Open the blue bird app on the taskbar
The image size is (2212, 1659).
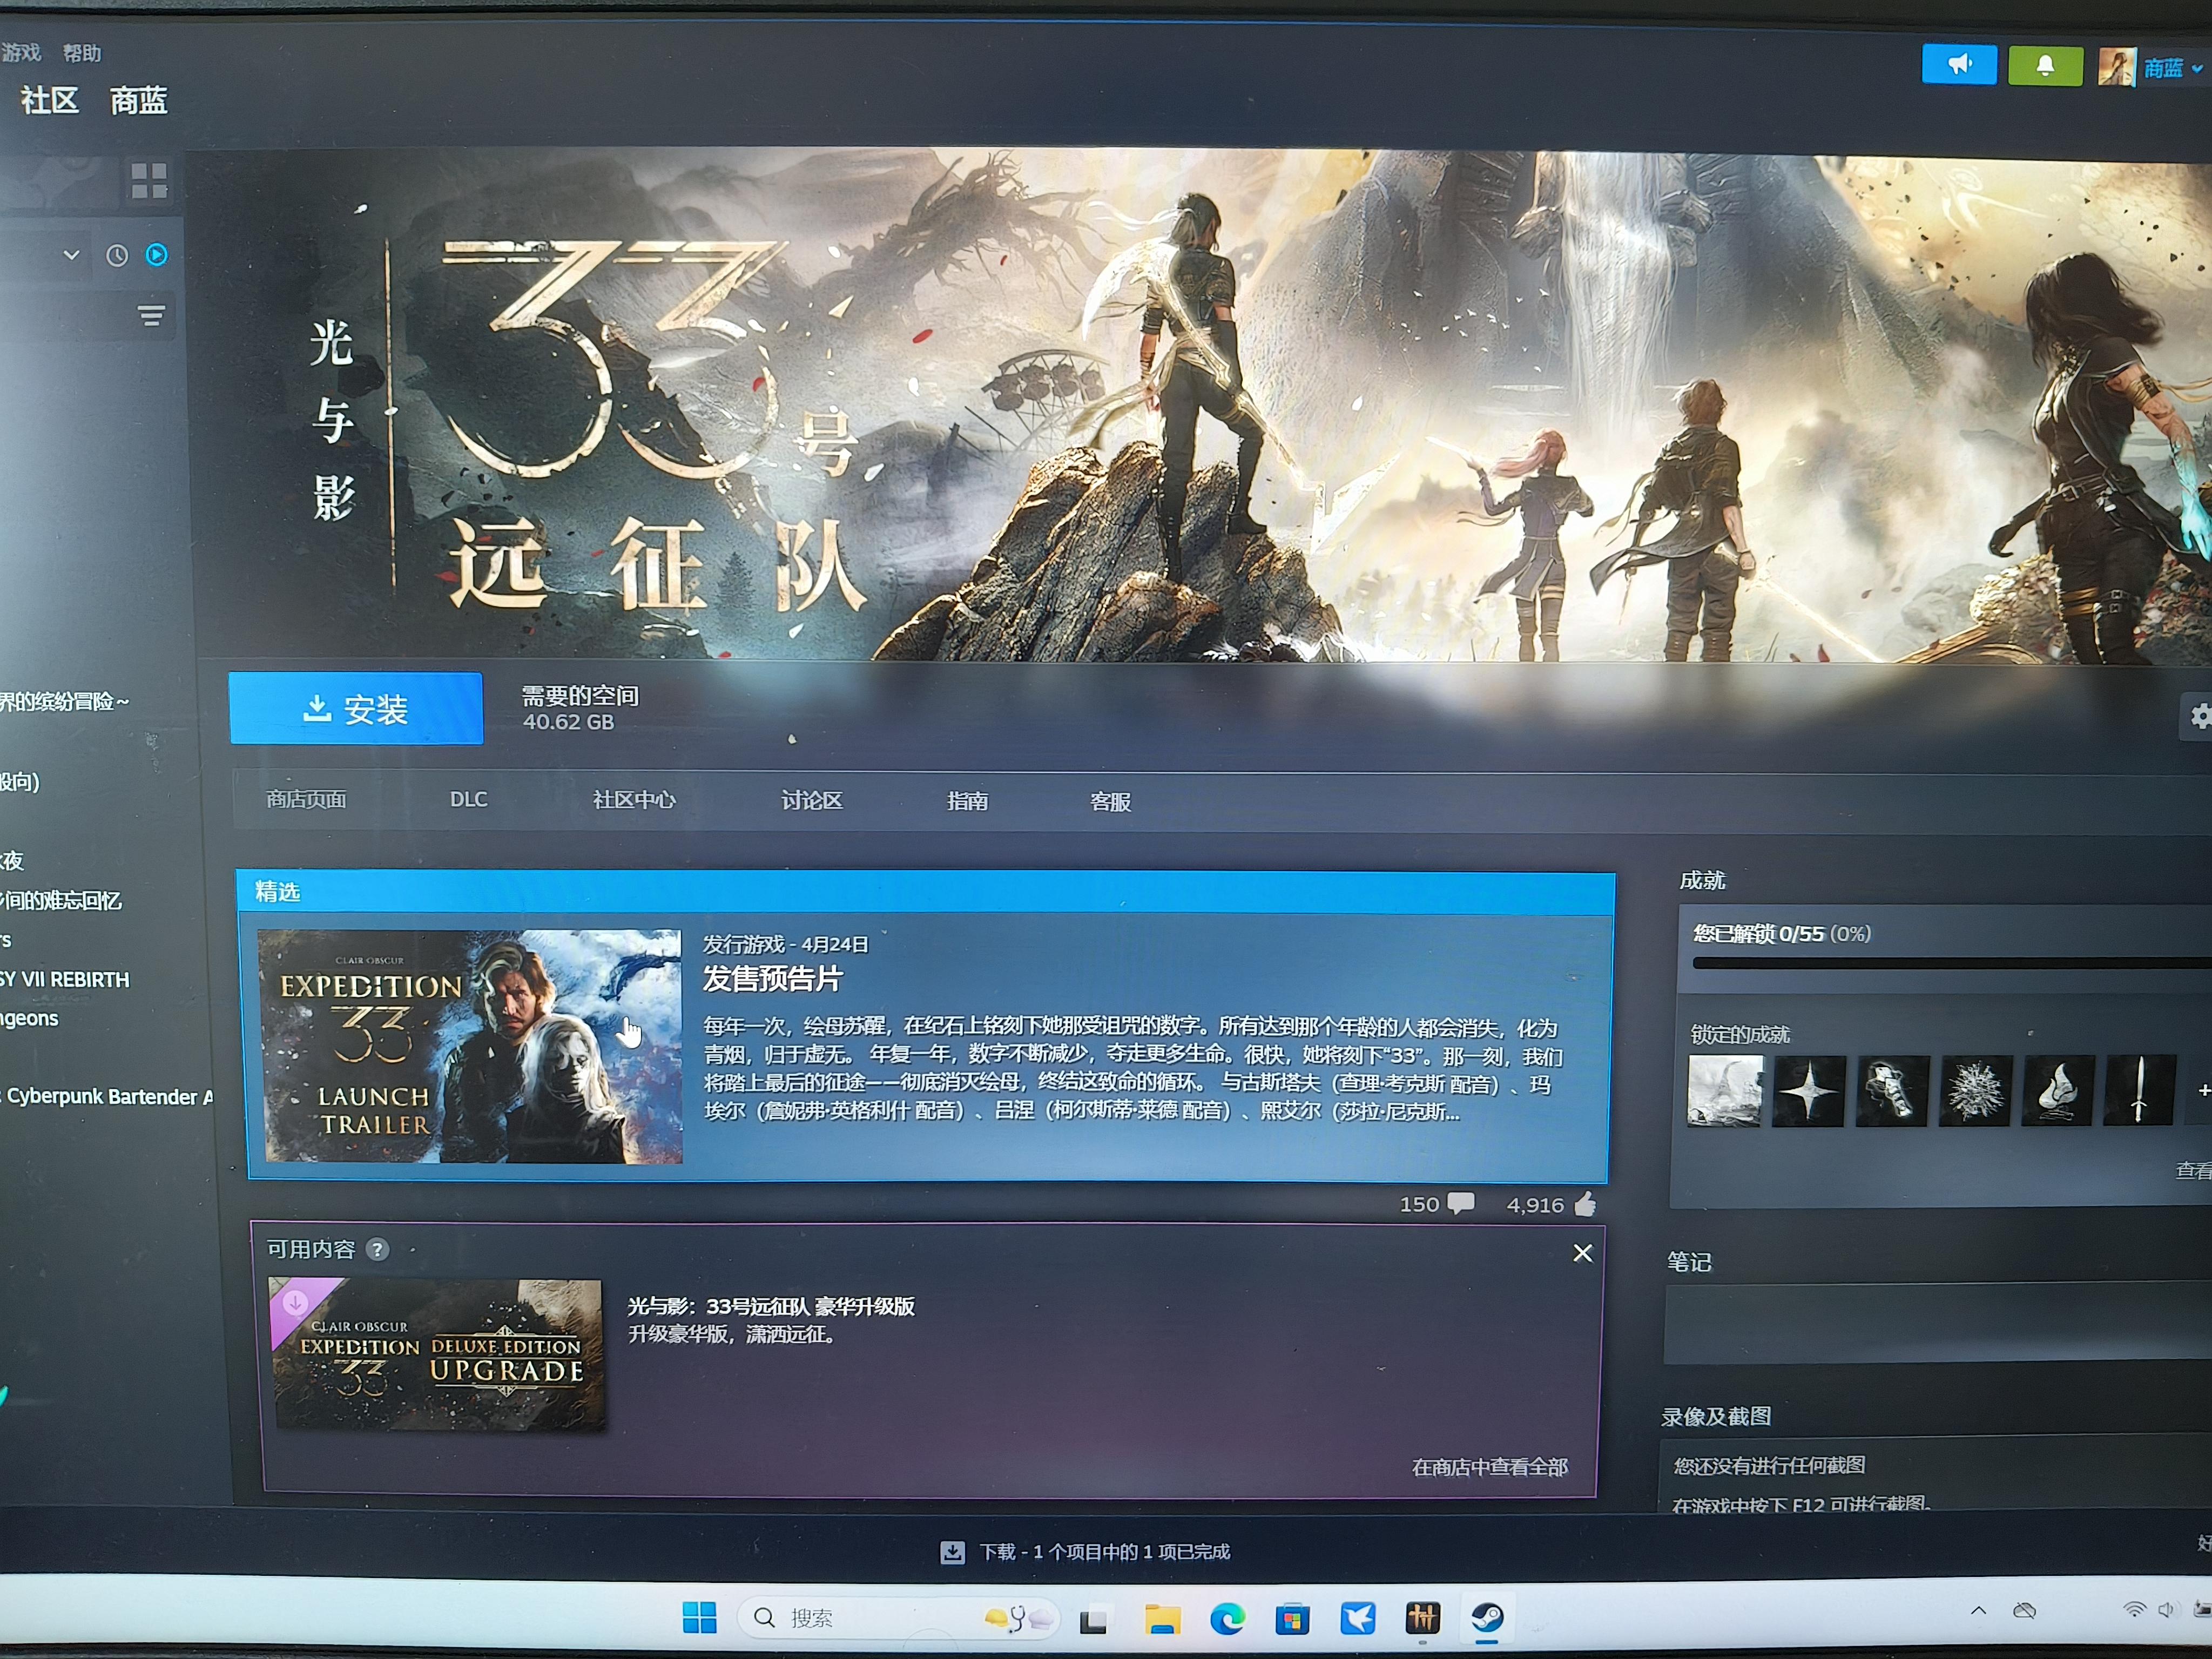coord(1358,1618)
